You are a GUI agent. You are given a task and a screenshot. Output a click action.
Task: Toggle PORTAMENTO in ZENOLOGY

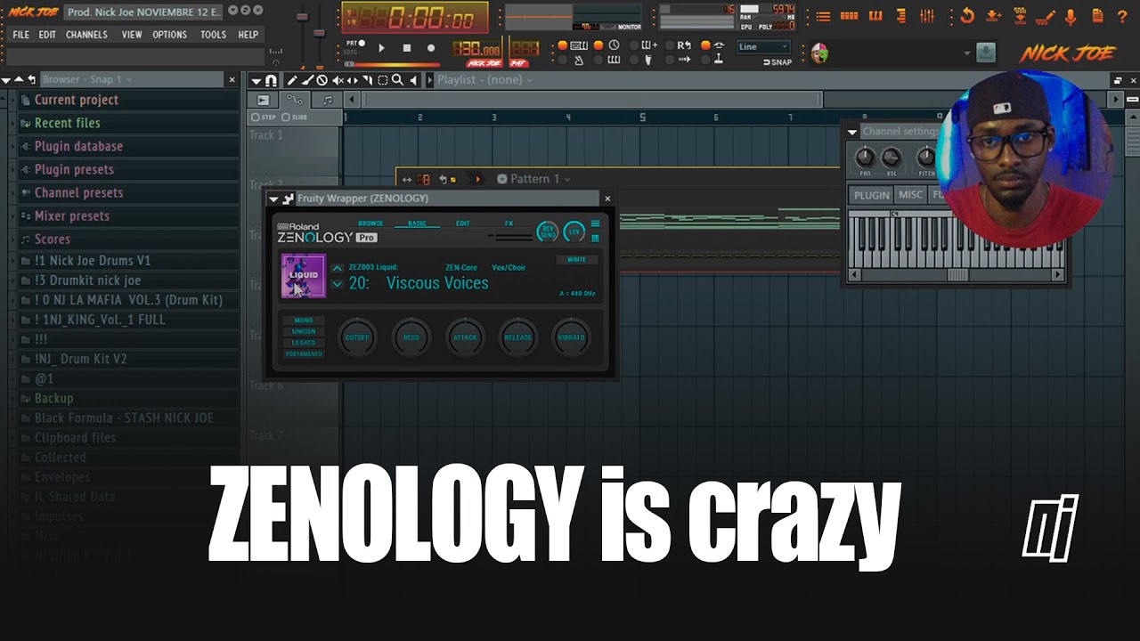[304, 353]
